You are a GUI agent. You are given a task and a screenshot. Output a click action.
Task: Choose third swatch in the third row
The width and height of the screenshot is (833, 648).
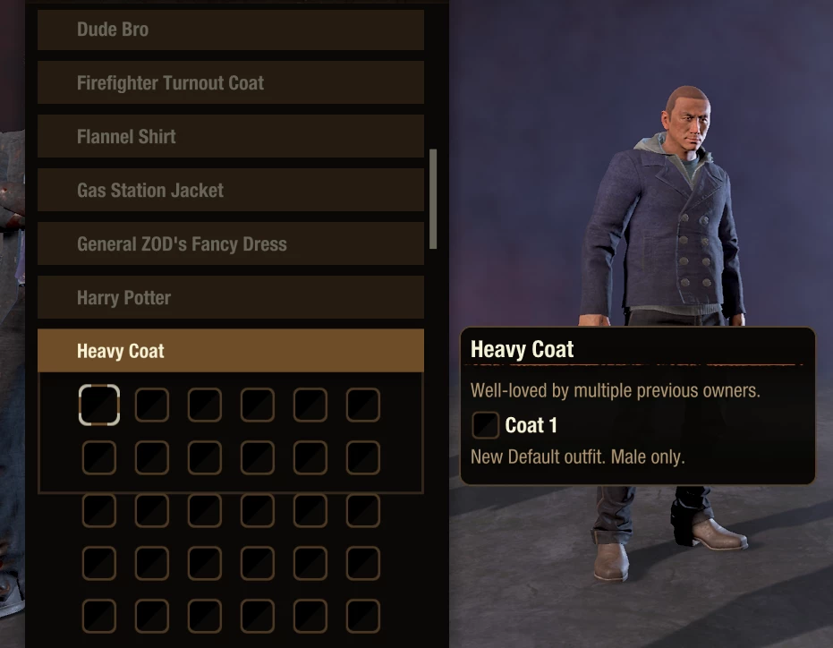[205, 510]
